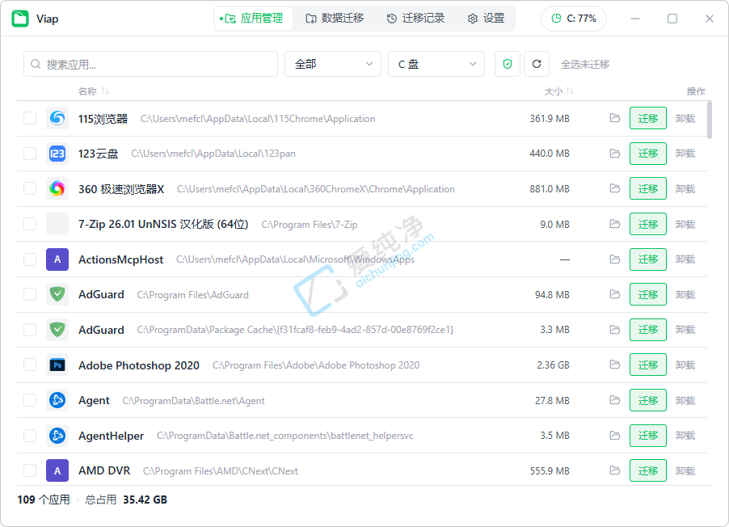Switch to 应用管理 tab
Image resolution: width=729 pixels, height=527 pixels.
pos(254,19)
